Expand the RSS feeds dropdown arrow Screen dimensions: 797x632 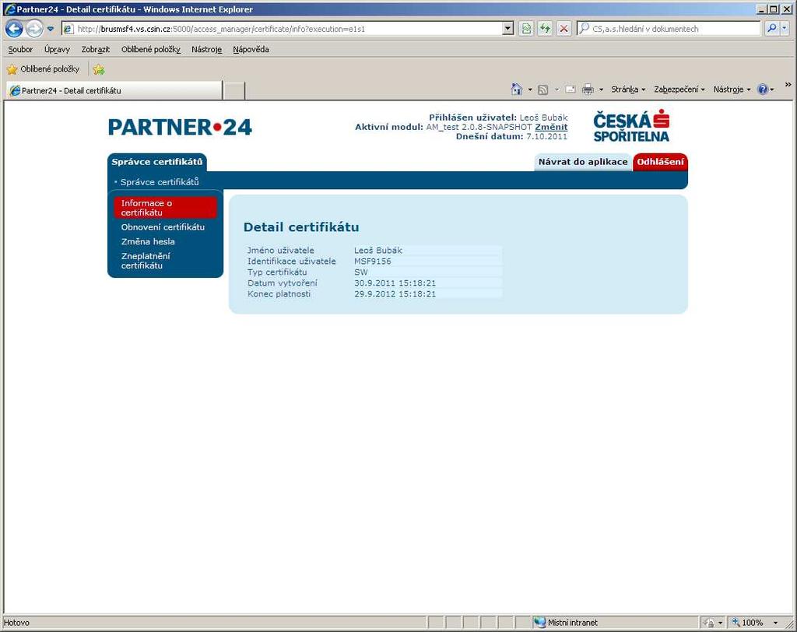coord(556,90)
